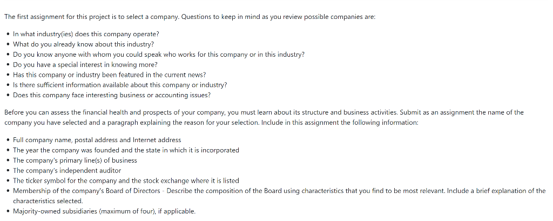Click the bullet about knowing anyone who works for this company
The height and width of the screenshot is (221, 553).
pyautogui.click(x=159, y=55)
